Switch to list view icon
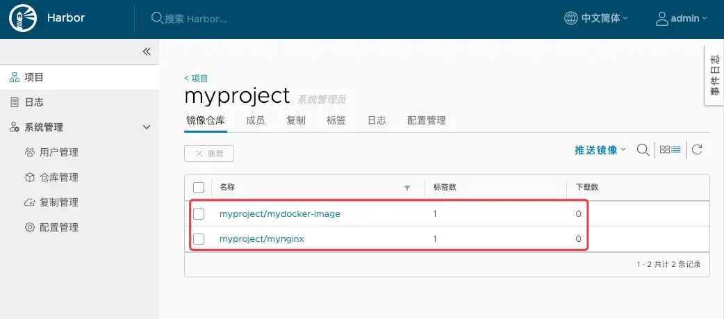The height and width of the screenshot is (319, 724). click(x=676, y=149)
